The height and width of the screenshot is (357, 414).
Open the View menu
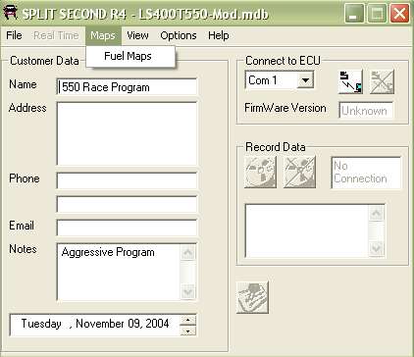click(137, 35)
